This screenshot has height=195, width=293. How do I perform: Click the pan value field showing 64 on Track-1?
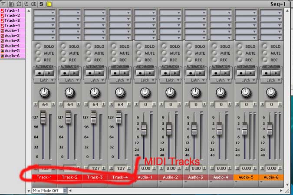(x=44, y=105)
